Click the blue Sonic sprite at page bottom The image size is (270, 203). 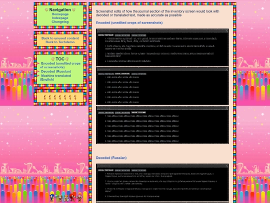(x=52, y=197)
